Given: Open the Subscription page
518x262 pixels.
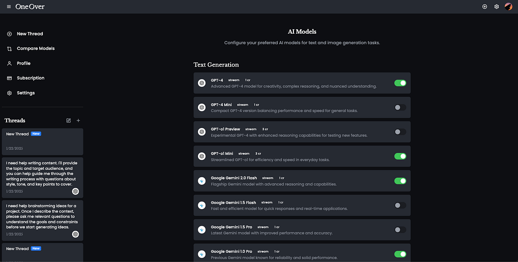Looking at the screenshot, I should [x=31, y=78].
